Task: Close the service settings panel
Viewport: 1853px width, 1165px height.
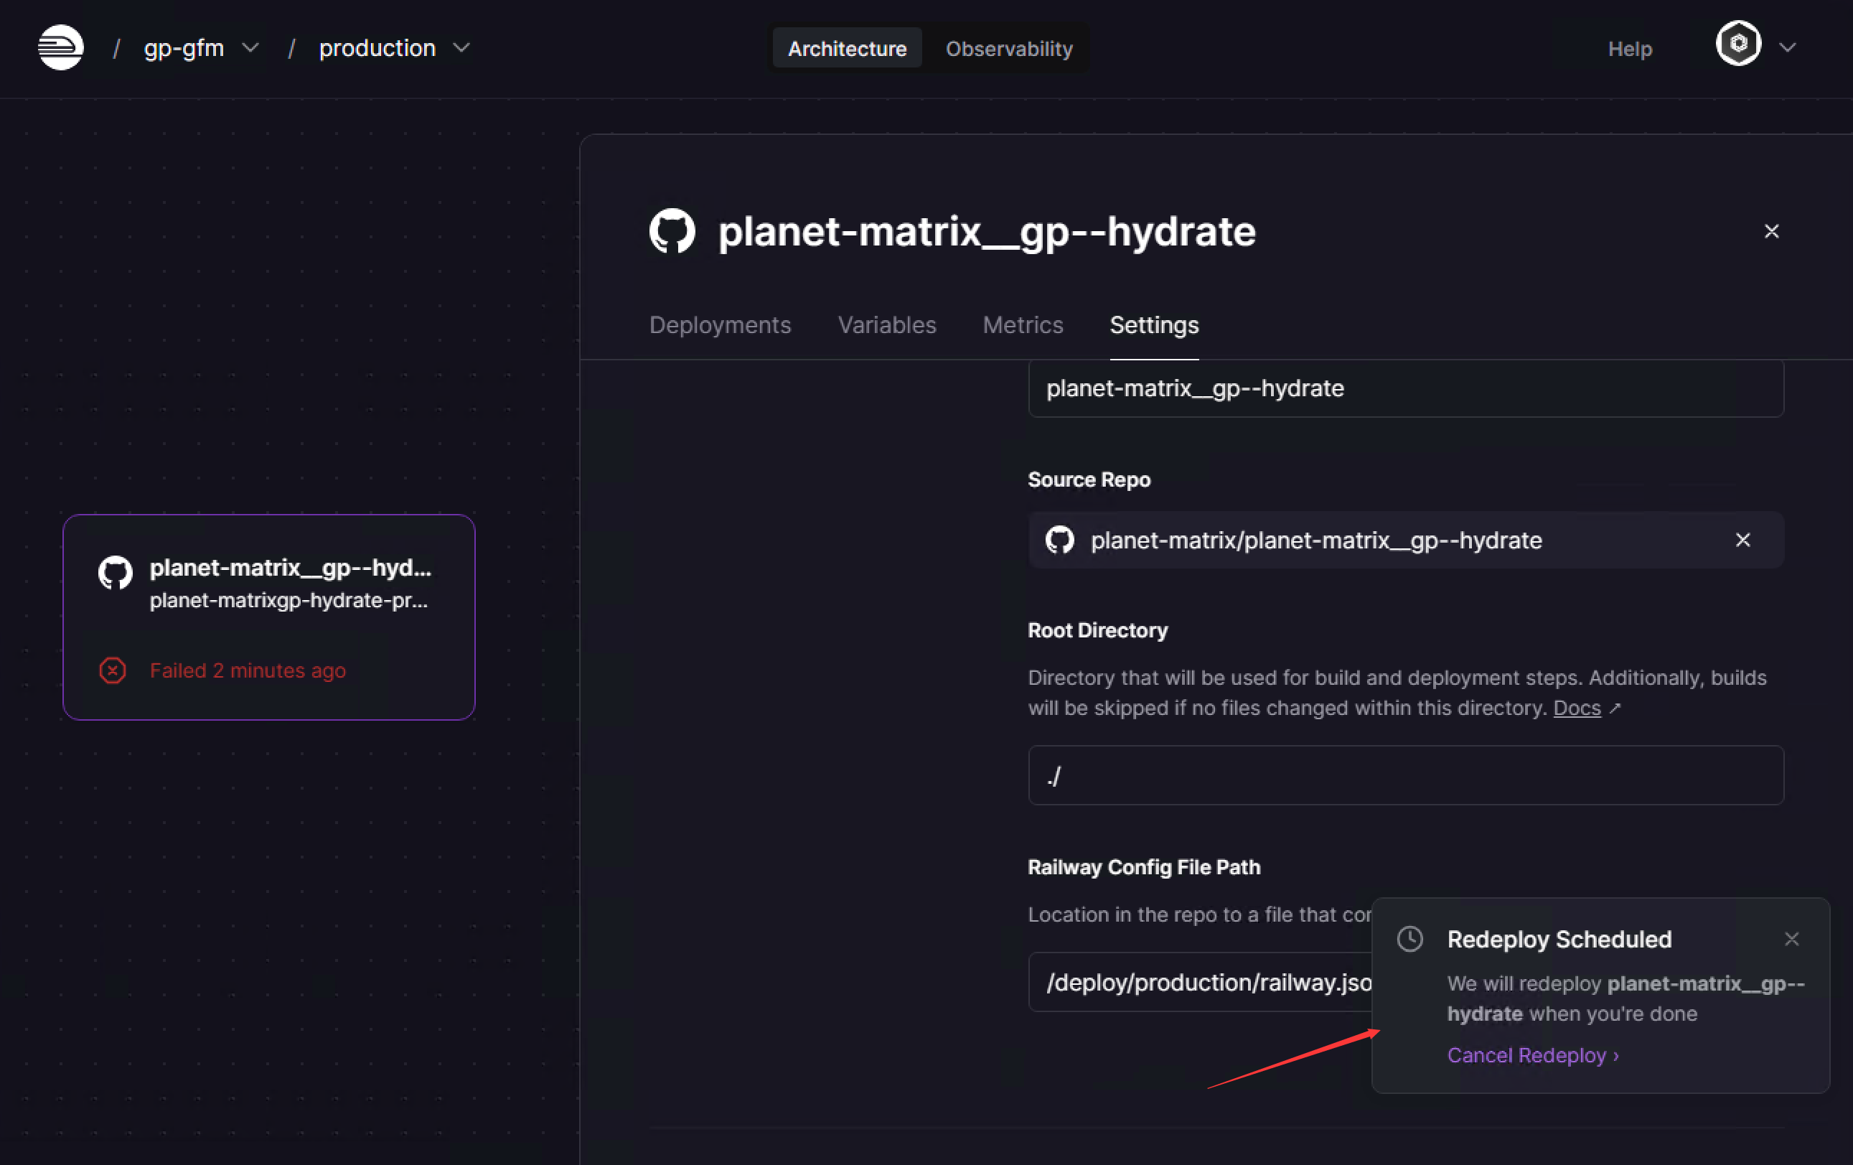Action: pyautogui.click(x=1771, y=231)
